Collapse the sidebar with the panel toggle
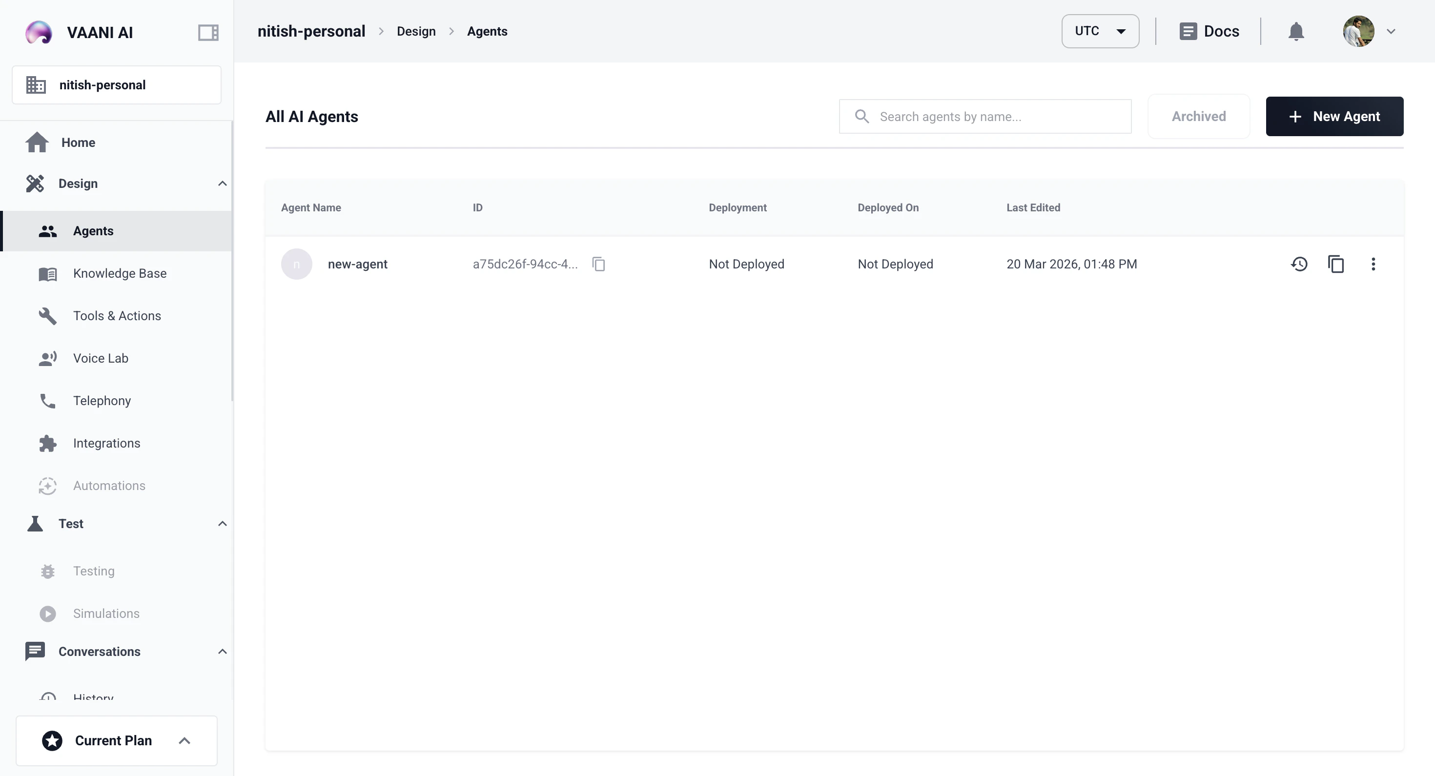 point(208,32)
